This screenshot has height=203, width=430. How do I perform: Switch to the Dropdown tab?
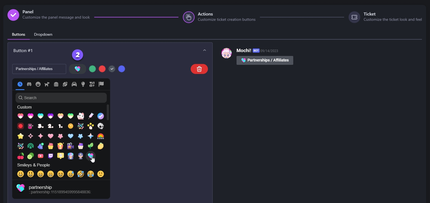pyautogui.click(x=43, y=34)
